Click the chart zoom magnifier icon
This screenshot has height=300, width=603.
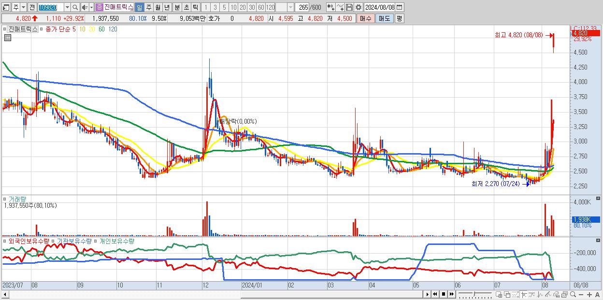click(x=573, y=294)
